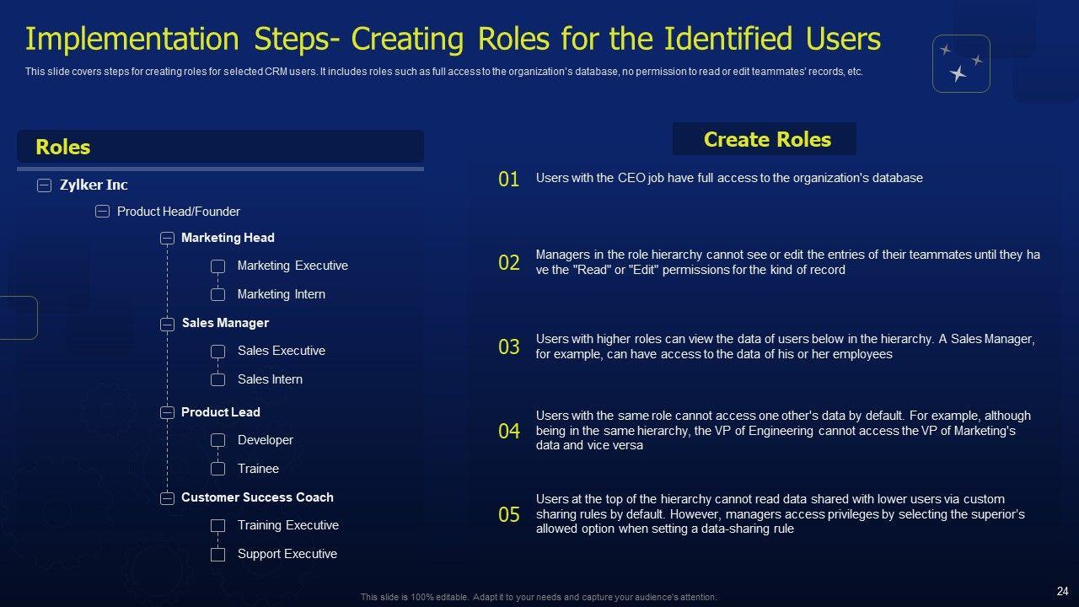Click slide number 24
Viewport: 1079px width, 607px height.
coord(1062,592)
